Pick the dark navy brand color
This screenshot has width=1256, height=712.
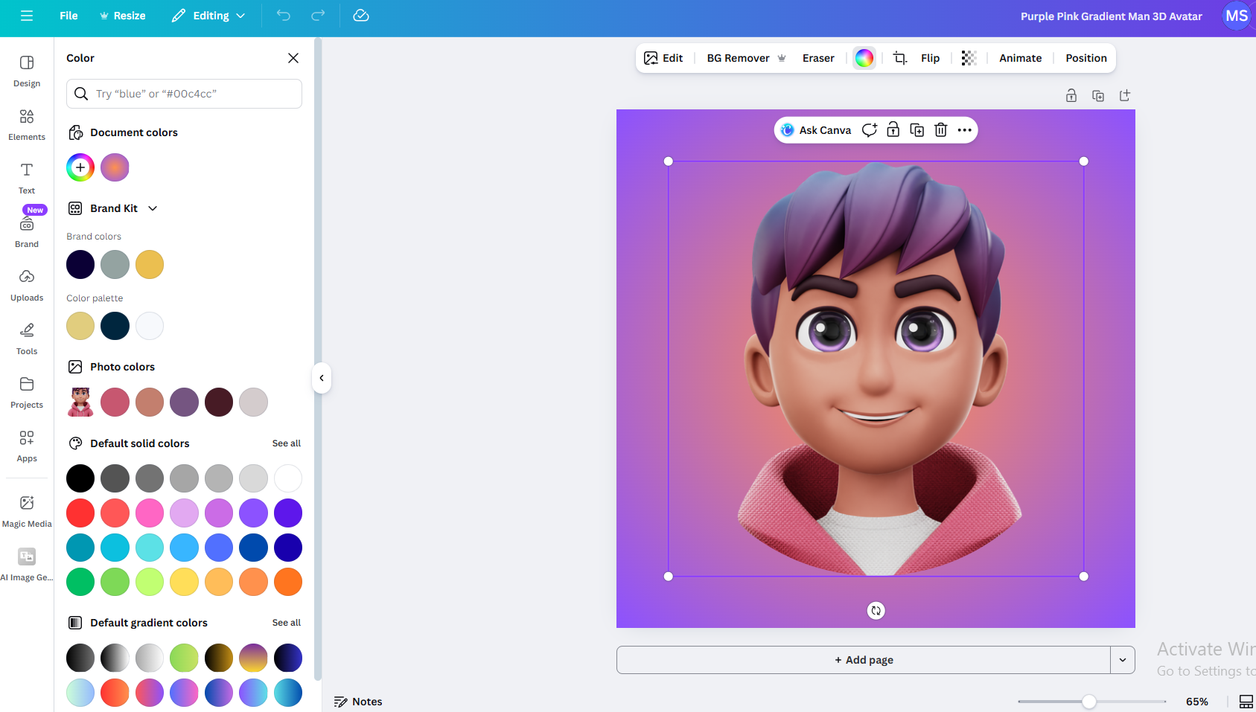[x=80, y=264]
